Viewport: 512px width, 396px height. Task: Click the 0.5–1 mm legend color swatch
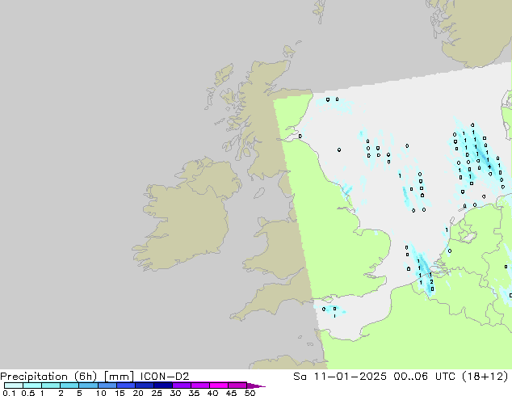coord(32,385)
